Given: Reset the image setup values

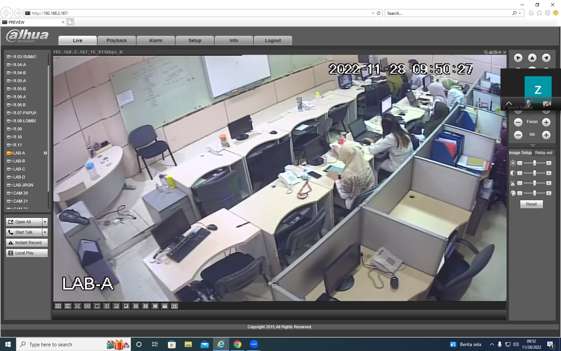Looking at the screenshot, I should (531, 204).
